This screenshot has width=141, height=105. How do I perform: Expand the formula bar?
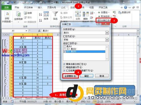click(138, 31)
